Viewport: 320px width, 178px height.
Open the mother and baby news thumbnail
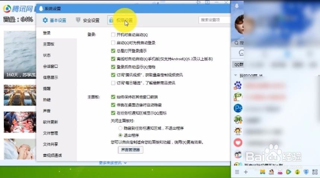click(20, 149)
